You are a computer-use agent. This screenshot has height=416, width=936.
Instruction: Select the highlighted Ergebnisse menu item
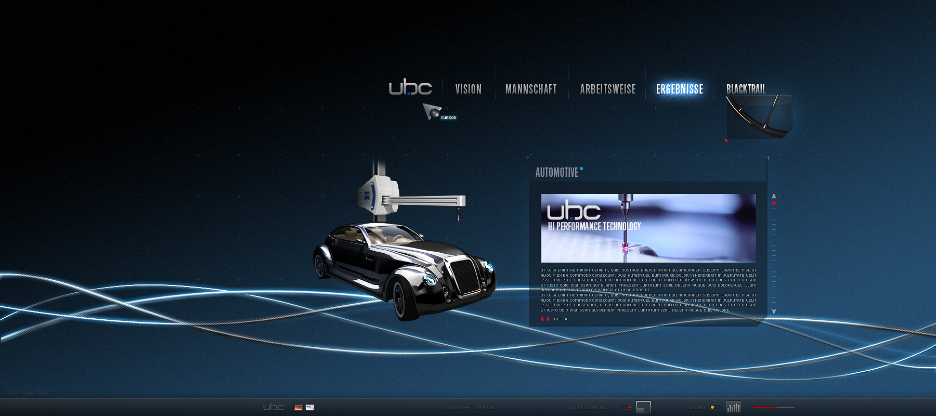point(680,89)
